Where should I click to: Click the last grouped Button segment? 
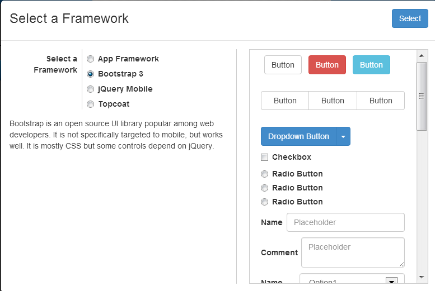381,101
